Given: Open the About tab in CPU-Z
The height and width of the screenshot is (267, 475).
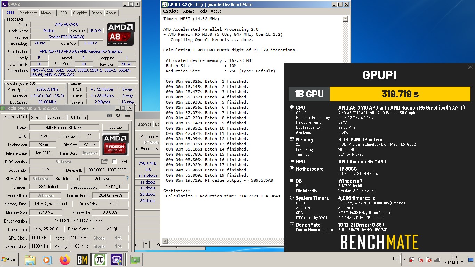Looking at the screenshot, I should [x=111, y=13].
